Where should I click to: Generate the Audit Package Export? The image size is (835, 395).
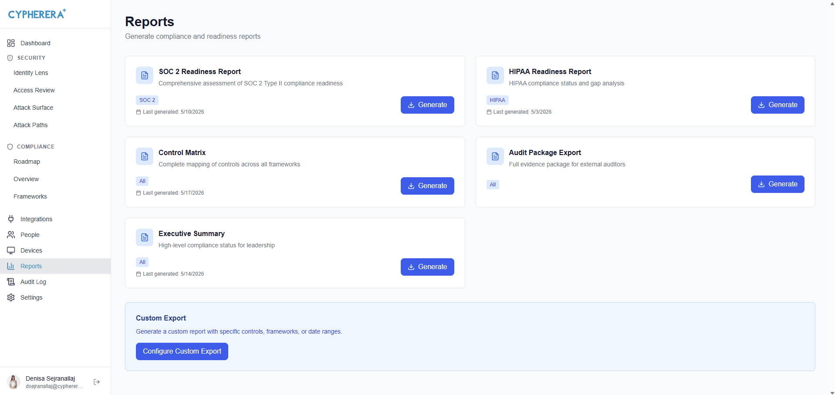coord(778,184)
